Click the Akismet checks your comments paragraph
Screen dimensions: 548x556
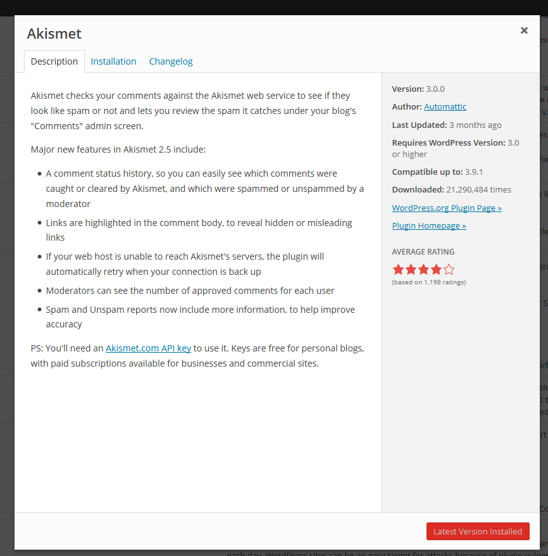(x=193, y=111)
